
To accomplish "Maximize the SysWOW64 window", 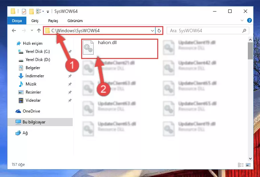I will pyautogui.click(x=230, y=11).
